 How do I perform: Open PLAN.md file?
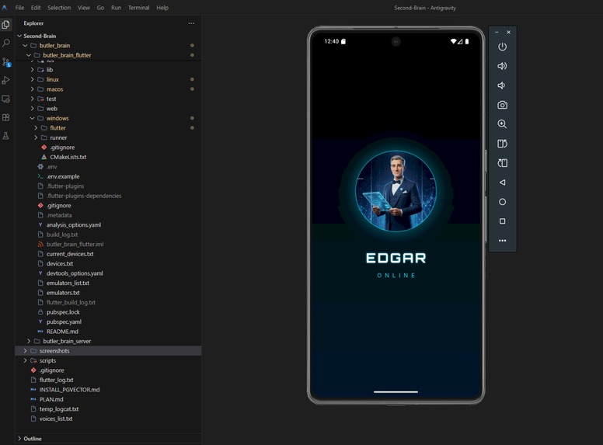(108, 399)
